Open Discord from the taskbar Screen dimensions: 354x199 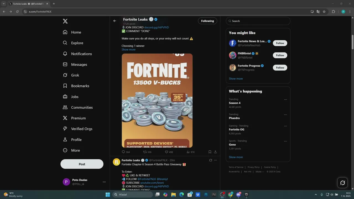pos(238,195)
